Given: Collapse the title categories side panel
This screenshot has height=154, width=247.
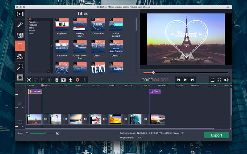Looking at the screenshot, I should pos(52,46).
